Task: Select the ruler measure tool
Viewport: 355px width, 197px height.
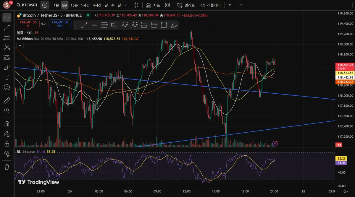Action: tap(7, 100)
